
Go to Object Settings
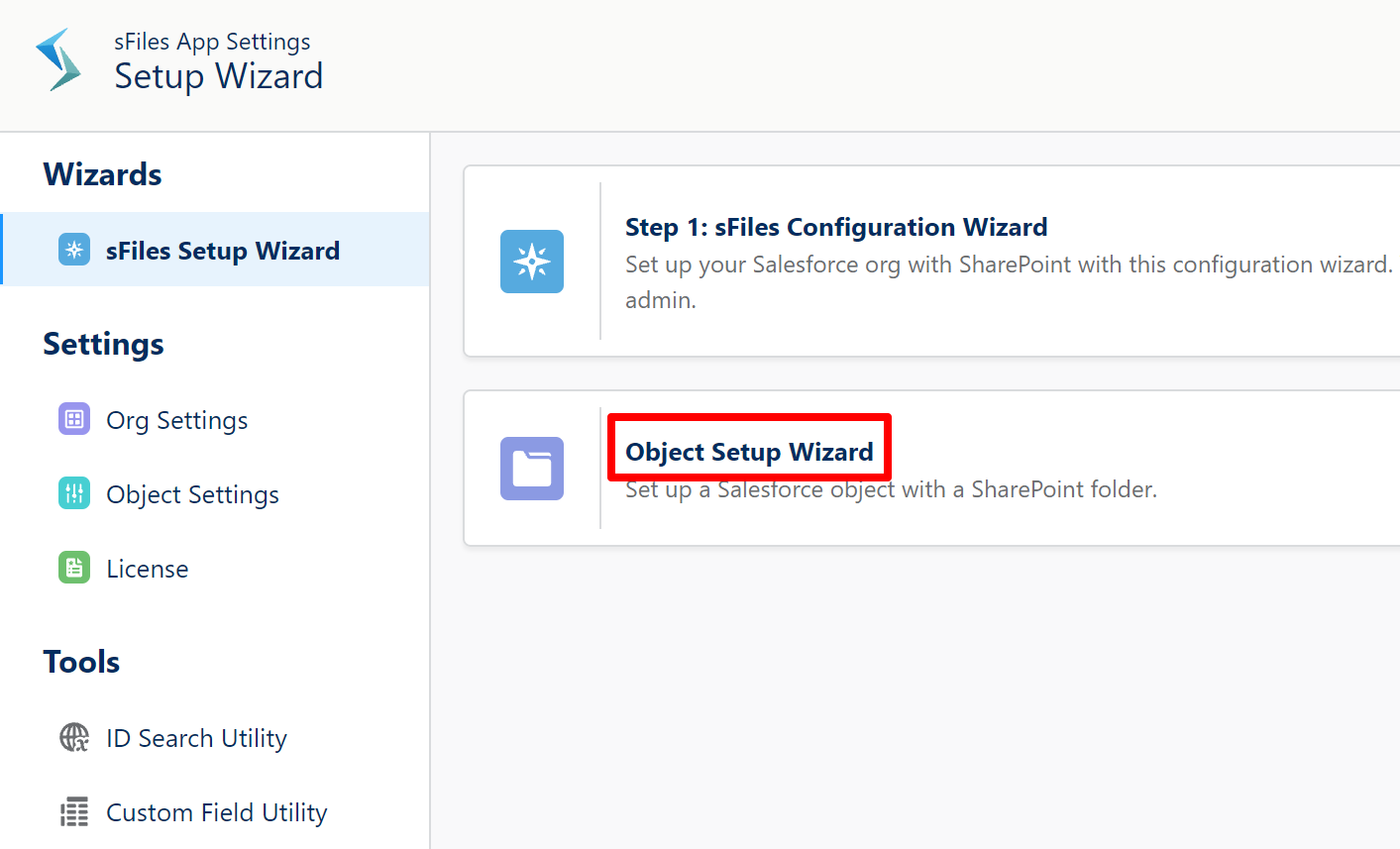(193, 494)
